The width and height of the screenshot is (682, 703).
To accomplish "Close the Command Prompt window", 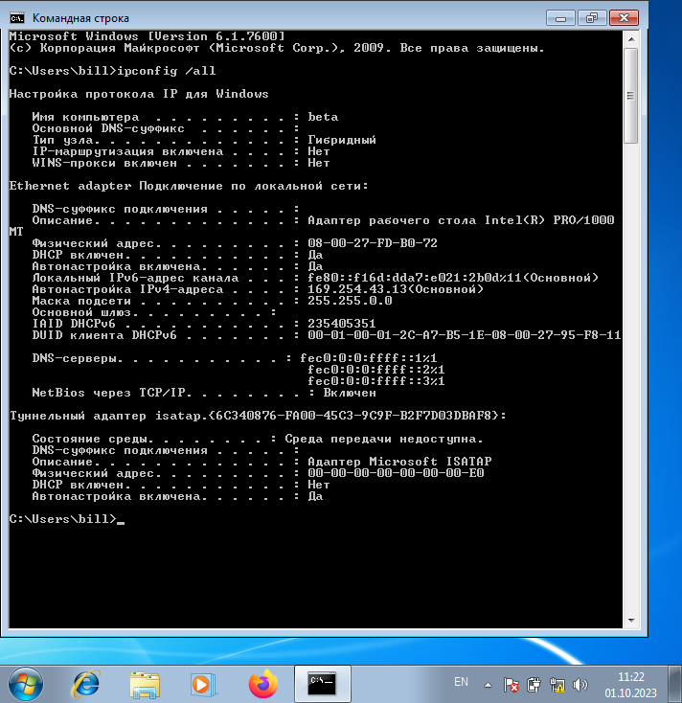I will 624,18.
